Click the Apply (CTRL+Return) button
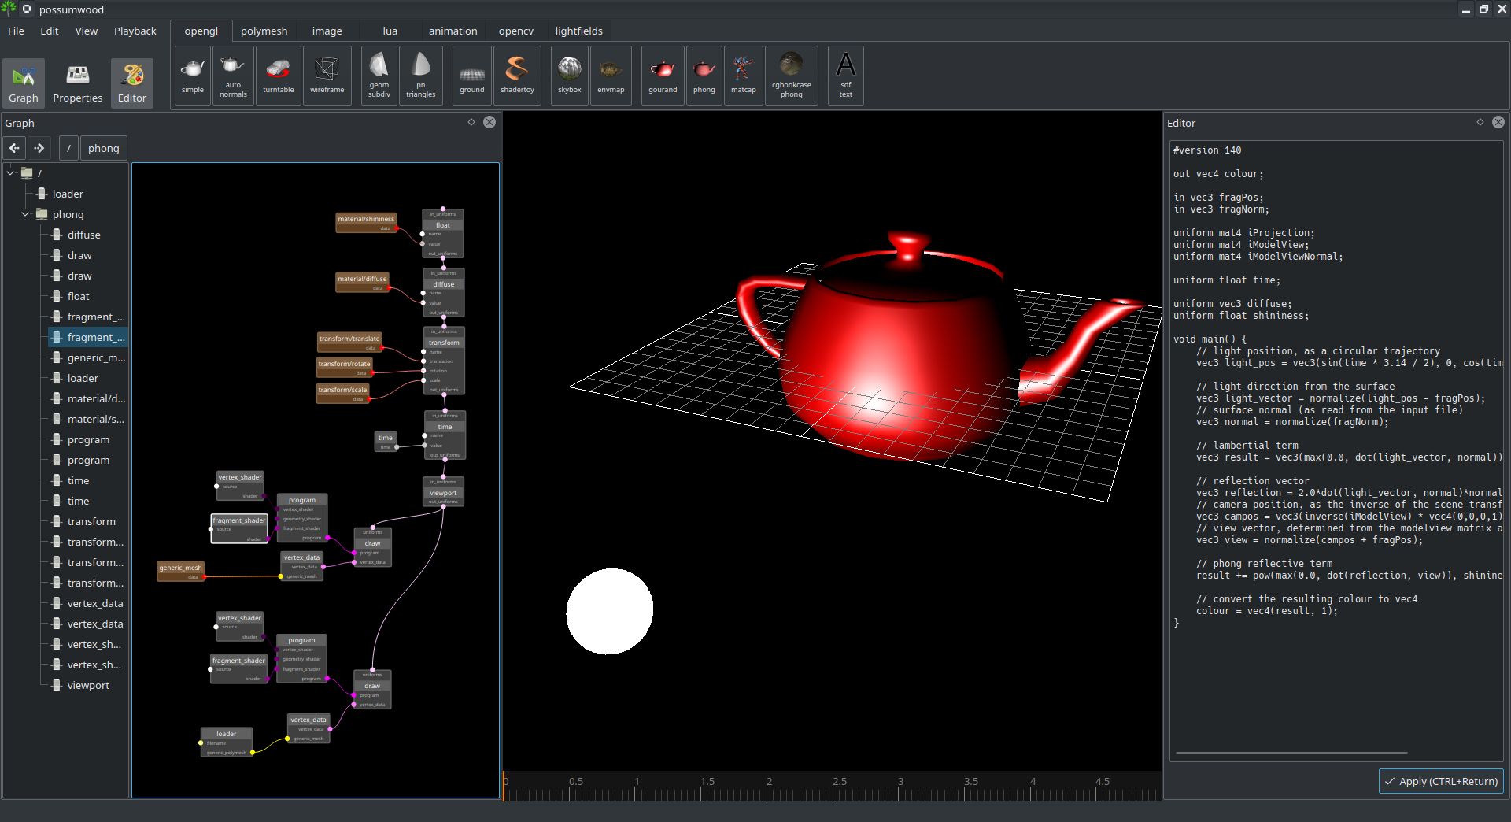 (x=1441, y=781)
